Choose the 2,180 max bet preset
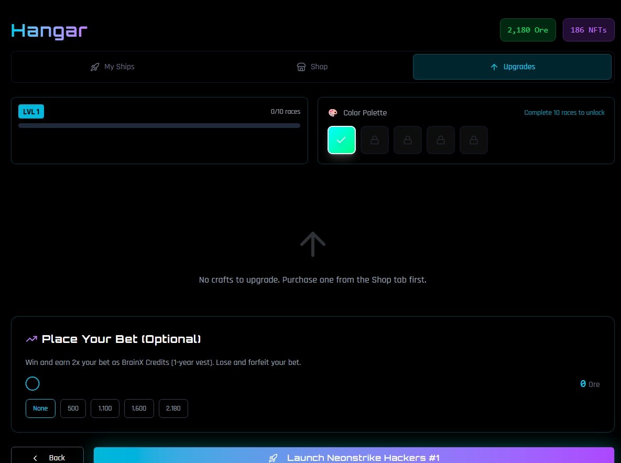621x463 pixels. [173, 408]
